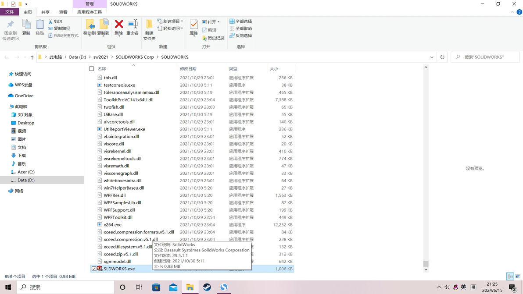Open the Easy access dropdown
Screen dimensions: 523x294
[x=170, y=28]
